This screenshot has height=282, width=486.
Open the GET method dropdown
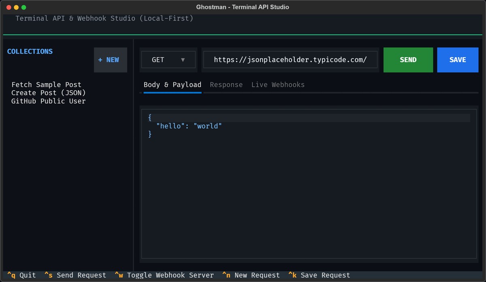point(168,60)
